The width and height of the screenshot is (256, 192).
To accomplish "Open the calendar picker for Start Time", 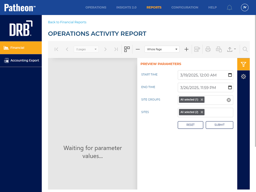I will [x=230, y=75].
